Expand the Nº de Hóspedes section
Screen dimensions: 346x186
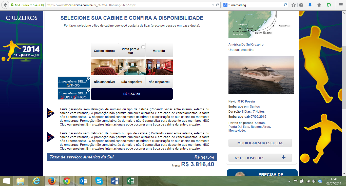(283, 158)
